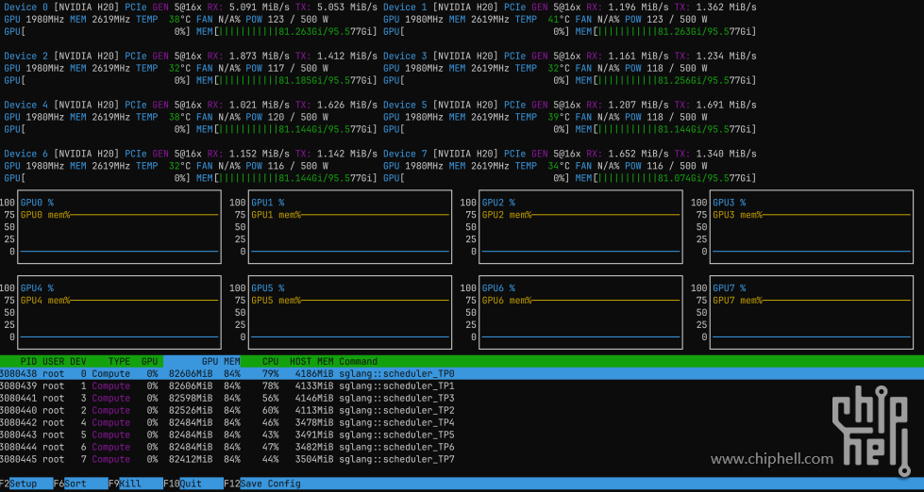Click the Device 2 header label
Viewport: 924px width, 492px height.
pyautogui.click(x=26, y=56)
